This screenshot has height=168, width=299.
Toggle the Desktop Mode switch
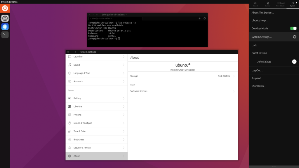coord(293,28)
